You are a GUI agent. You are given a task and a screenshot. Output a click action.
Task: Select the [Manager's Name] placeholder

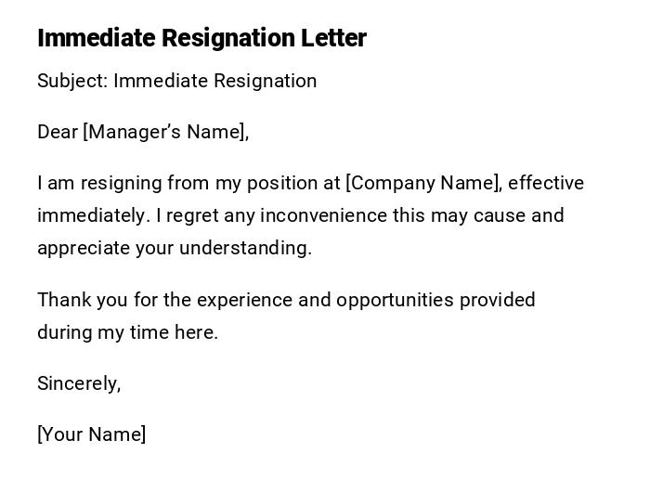pos(165,132)
